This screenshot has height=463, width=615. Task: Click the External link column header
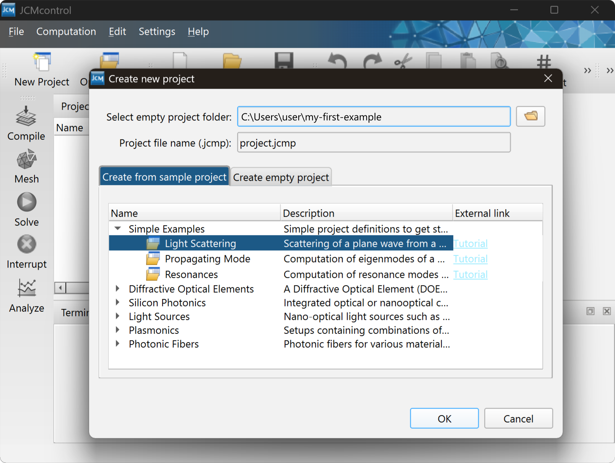point(498,213)
